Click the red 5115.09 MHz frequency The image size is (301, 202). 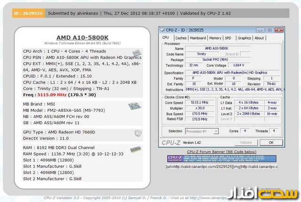point(52,95)
